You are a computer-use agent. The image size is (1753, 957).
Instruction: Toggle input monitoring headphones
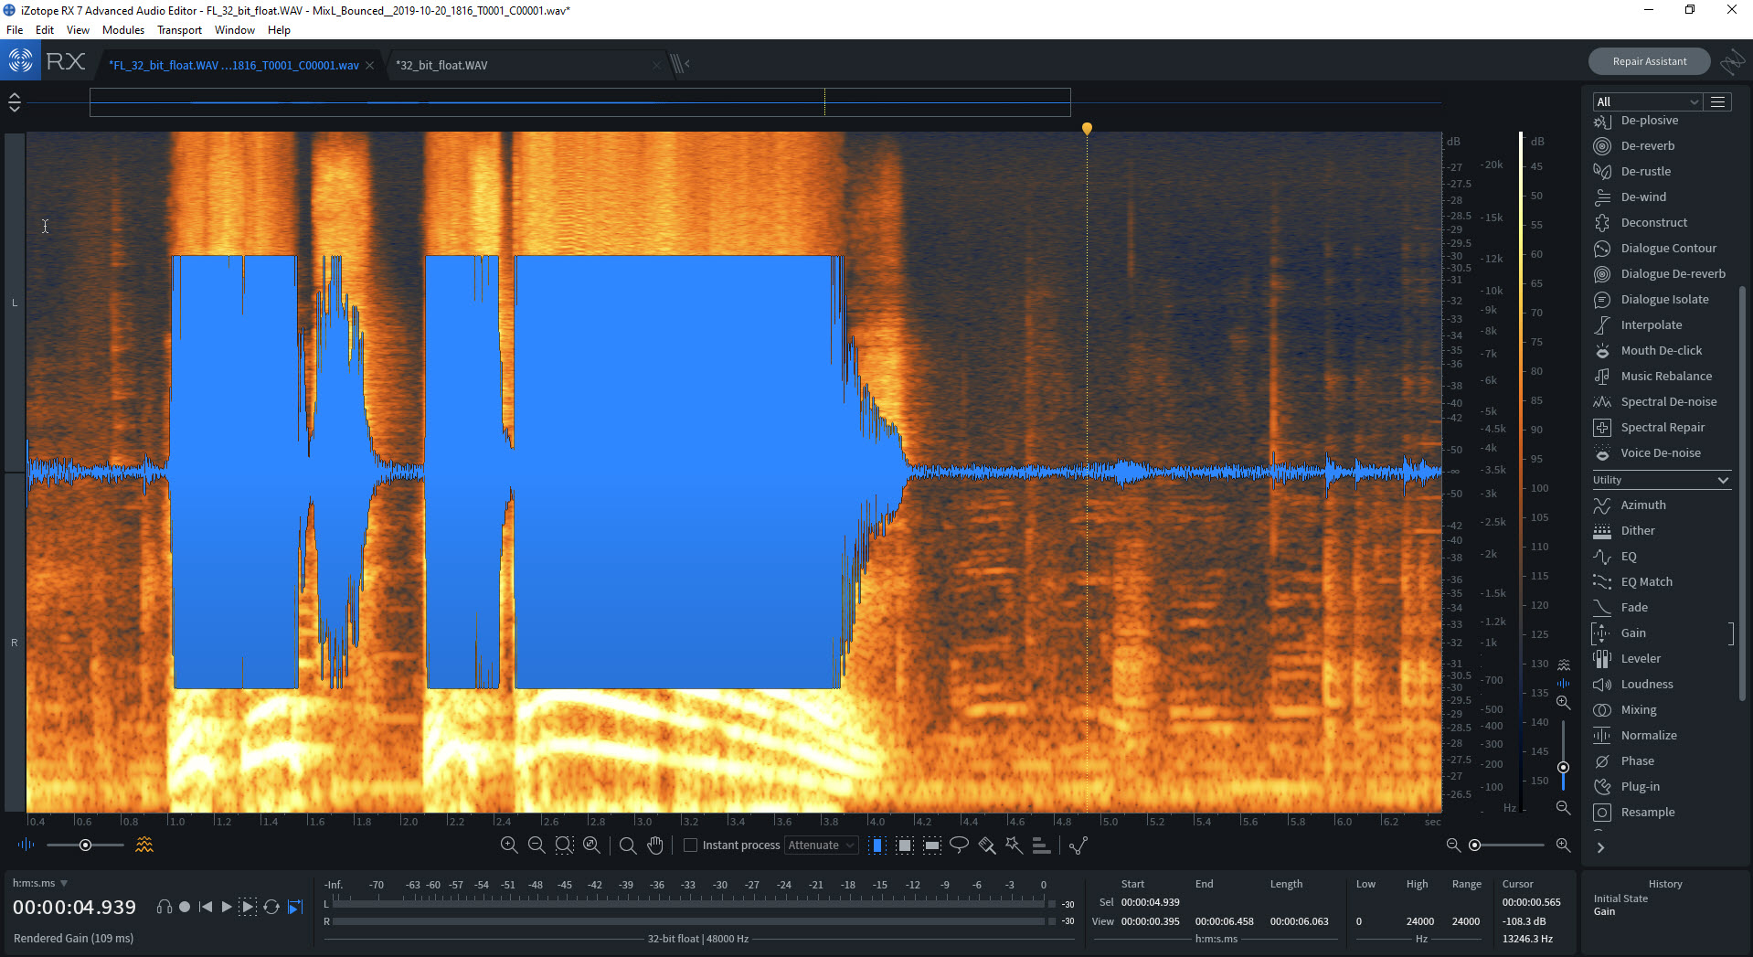tap(165, 907)
